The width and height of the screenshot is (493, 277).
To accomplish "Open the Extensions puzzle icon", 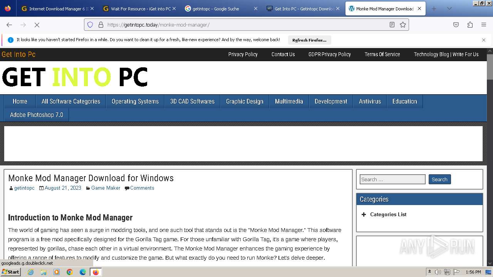I will click(x=470, y=25).
